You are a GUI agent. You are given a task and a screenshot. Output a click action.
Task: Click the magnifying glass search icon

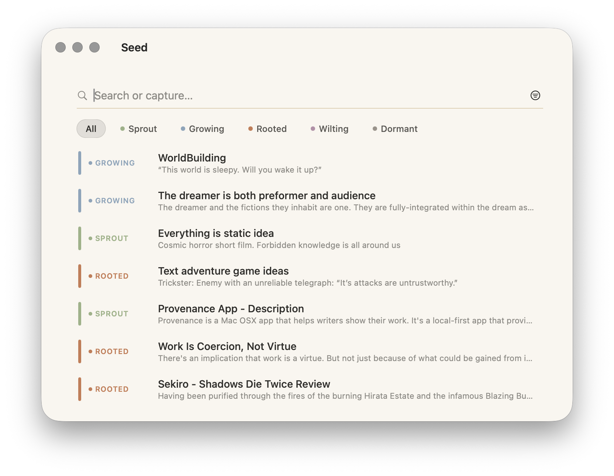82,96
